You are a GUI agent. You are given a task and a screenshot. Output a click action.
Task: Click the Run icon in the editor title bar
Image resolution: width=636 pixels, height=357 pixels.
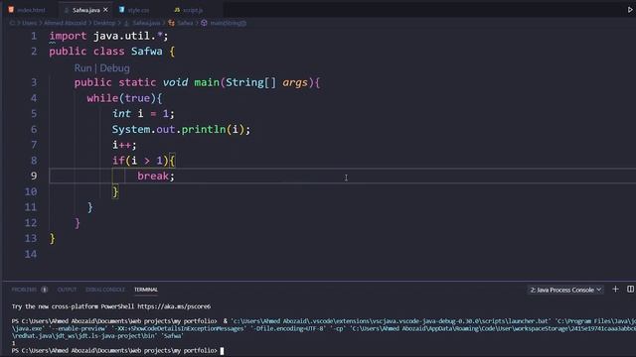pyautogui.click(x=630, y=10)
